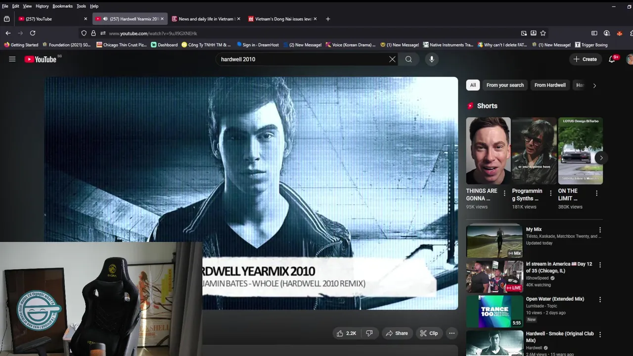The height and width of the screenshot is (356, 633).
Task: Open 'THINGS ARE GONNA' short thumbnail
Action: [488, 151]
